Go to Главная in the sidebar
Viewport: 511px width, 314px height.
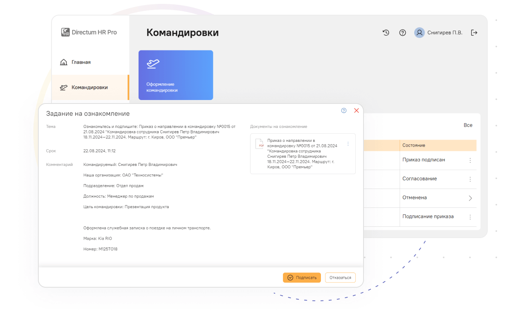click(x=90, y=62)
